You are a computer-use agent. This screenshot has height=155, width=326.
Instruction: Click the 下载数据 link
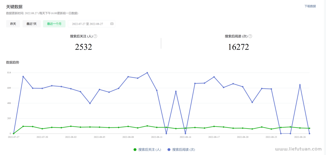310,6
